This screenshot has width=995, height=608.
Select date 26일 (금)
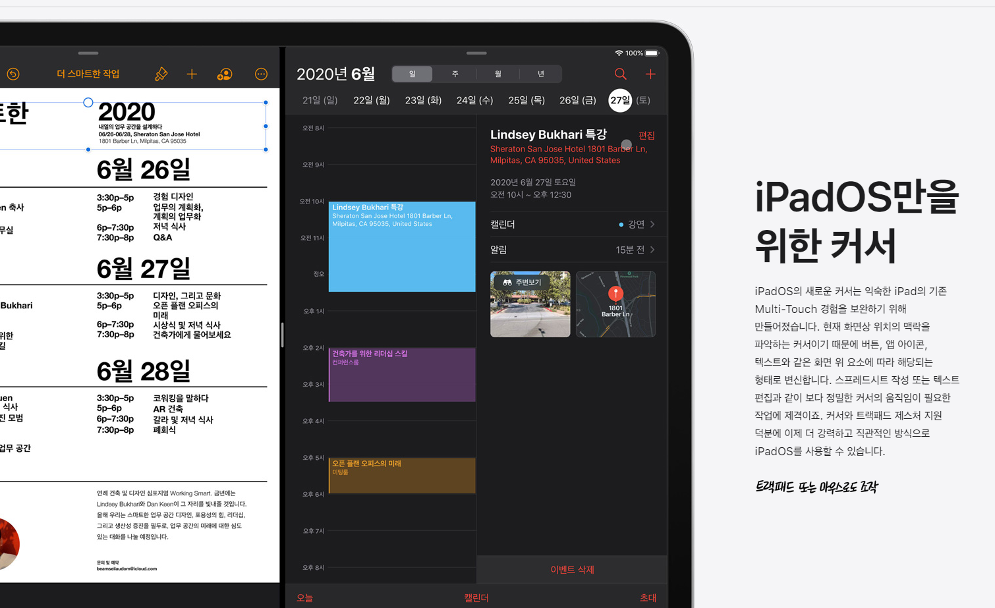click(578, 100)
